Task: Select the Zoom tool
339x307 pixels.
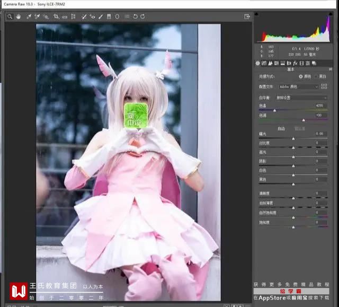Action: [10, 16]
